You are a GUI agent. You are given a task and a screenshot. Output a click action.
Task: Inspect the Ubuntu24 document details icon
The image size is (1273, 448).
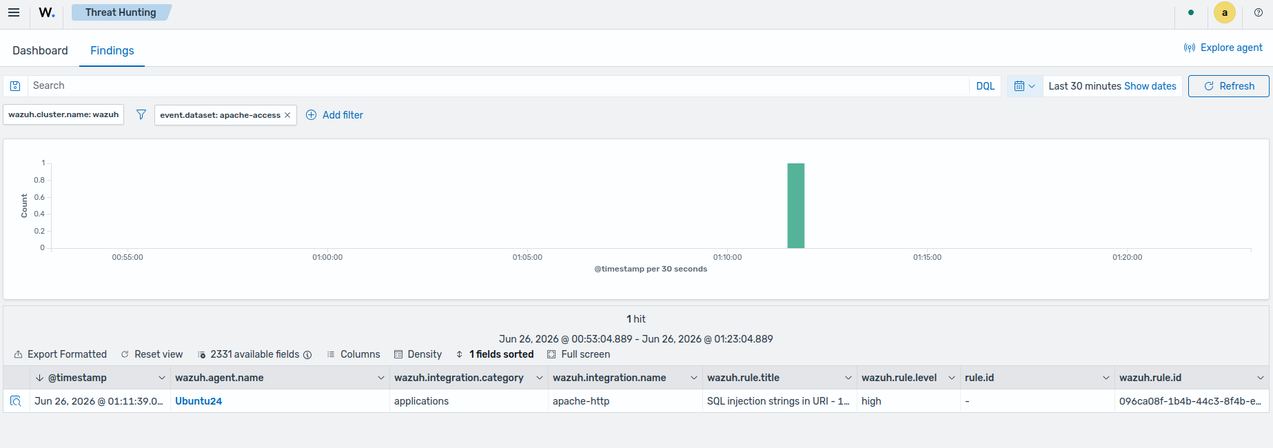coord(16,401)
